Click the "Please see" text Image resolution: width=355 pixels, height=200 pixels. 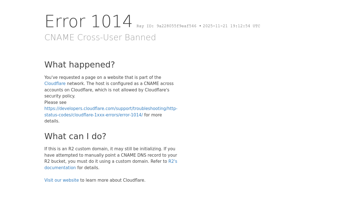click(x=55, y=102)
